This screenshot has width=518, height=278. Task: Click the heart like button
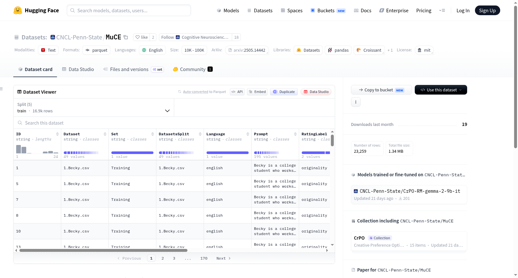pos(141,37)
